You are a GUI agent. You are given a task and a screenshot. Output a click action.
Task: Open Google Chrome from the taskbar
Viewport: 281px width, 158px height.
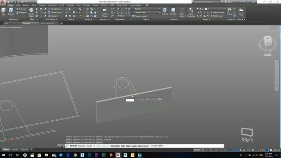click(75, 155)
